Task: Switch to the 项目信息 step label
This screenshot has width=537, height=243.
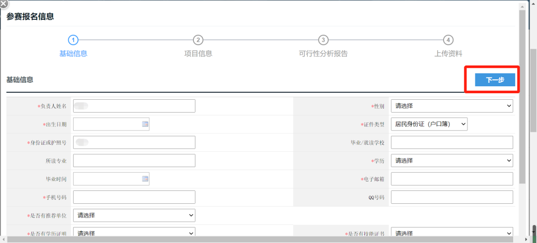Action: click(x=198, y=54)
